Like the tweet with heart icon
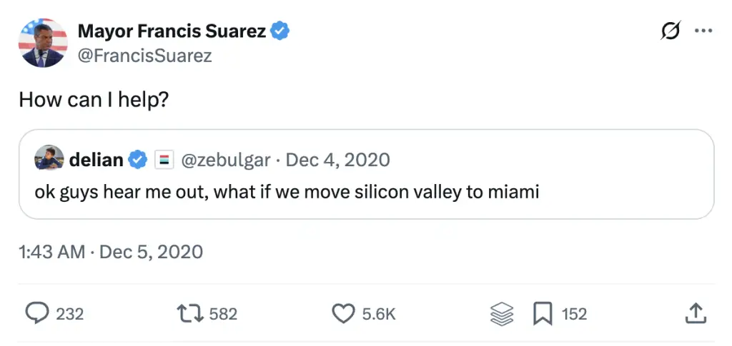Viewport: 732px width, 346px height. (345, 313)
